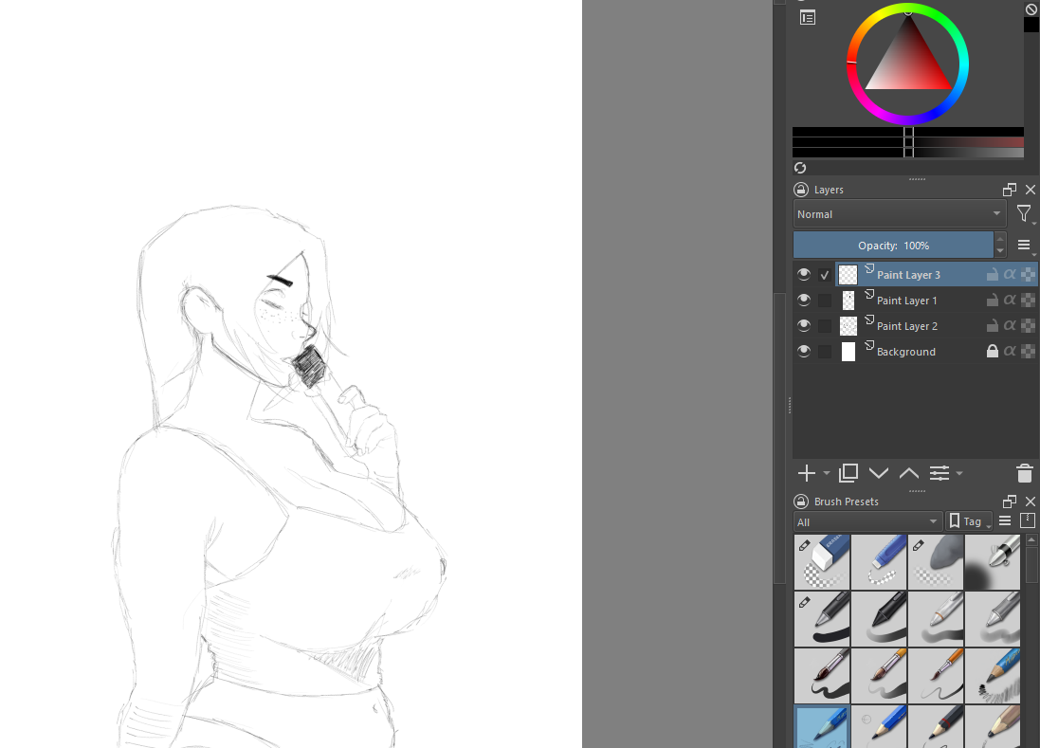Viewport: 1040px width, 748px height.
Task: Select the blue pen-style small eraser preset
Action: pyautogui.click(x=879, y=562)
